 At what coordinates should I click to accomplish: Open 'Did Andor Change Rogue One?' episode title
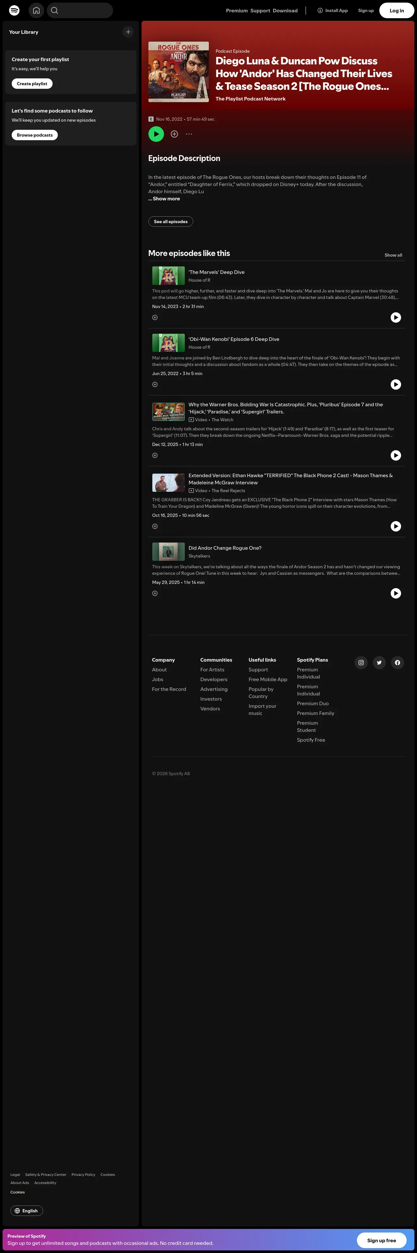[225, 548]
